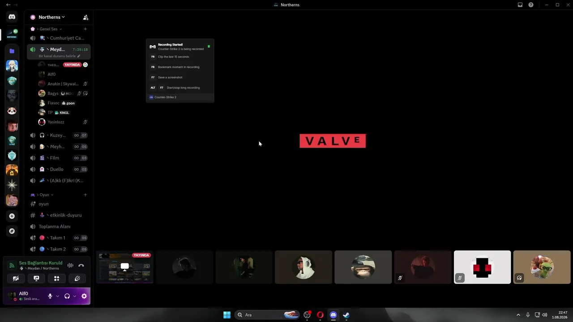Open the blue server folder icon
Screen dimensions: 573x322
[12, 51]
